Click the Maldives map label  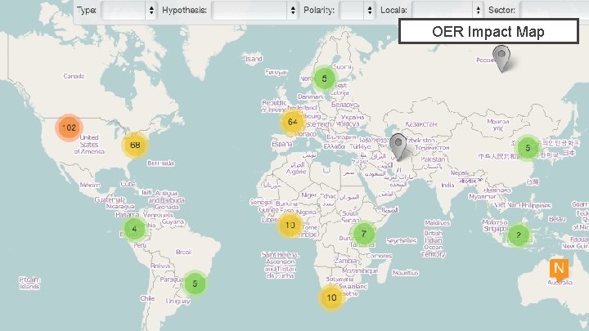coord(437,223)
